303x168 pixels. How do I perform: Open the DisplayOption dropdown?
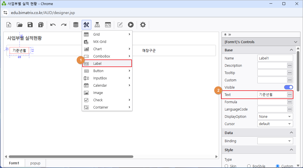tap(275, 116)
